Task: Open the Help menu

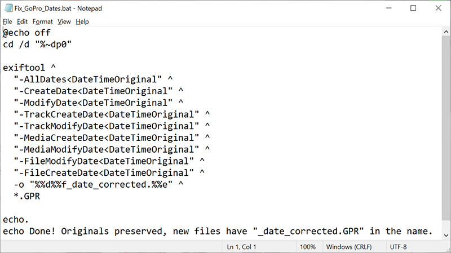Action: pyautogui.click(x=82, y=21)
